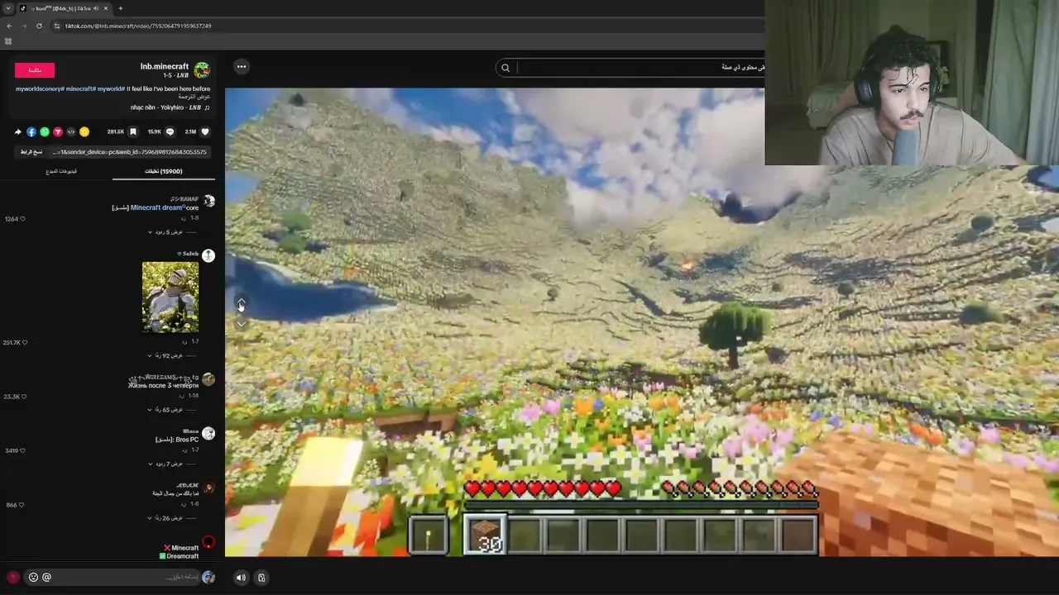The width and height of the screenshot is (1059, 595).
Task: Open the #myworld hashtag
Action: click(112, 88)
